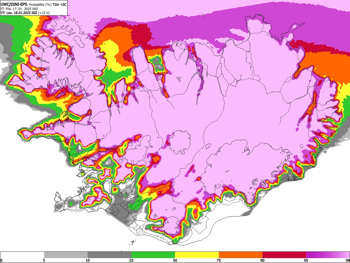
Task: Click the yellow 50–75% legend swatch
Action: coord(197,255)
